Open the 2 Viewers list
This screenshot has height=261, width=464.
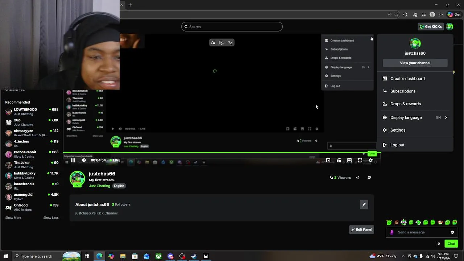click(340, 178)
